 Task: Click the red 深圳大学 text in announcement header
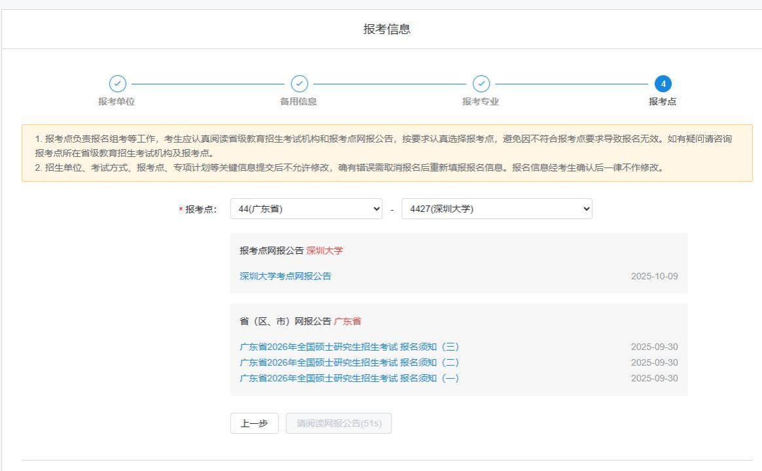pyautogui.click(x=325, y=251)
